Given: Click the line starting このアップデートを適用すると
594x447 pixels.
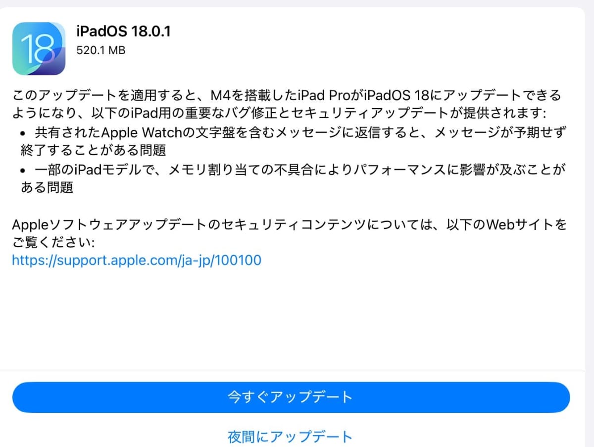Looking at the screenshot, I should coord(287,95).
